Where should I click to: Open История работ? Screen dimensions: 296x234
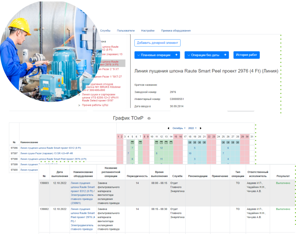point(246,55)
